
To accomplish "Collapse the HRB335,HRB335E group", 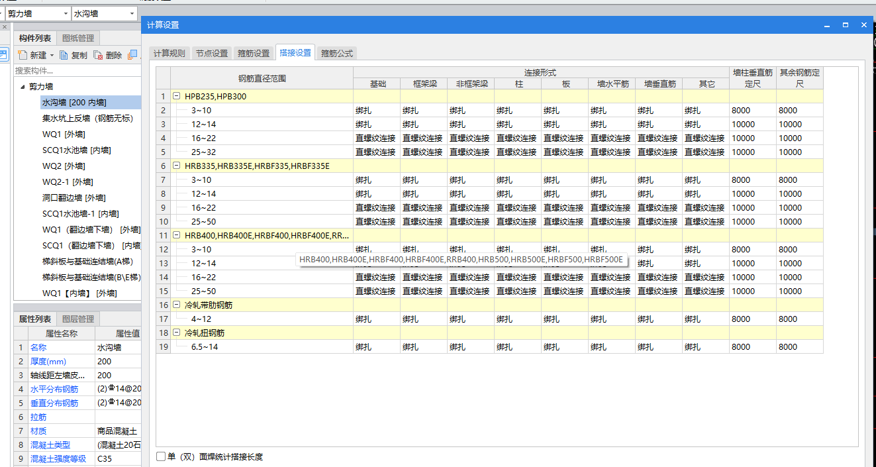I will pyautogui.click(x=177, y=166).
